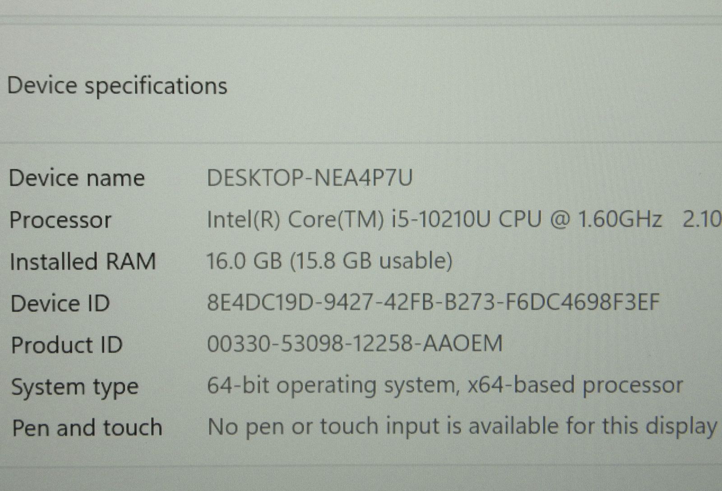Viewport: 722px width, 491px height.
Task: Click the cut-off 2.10 value at right edge
Action: coord(702,220)
